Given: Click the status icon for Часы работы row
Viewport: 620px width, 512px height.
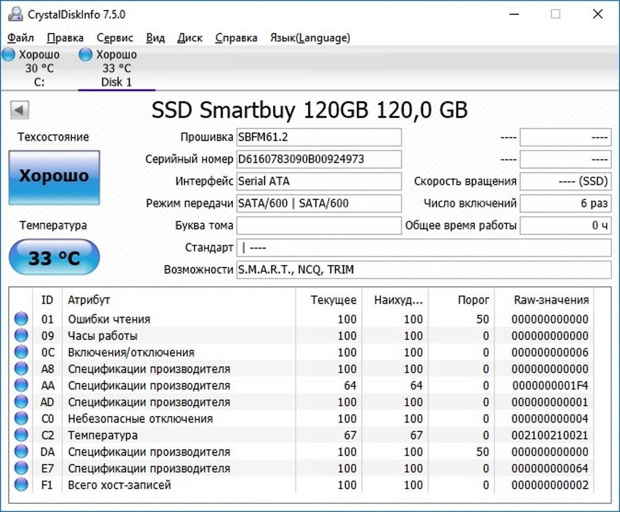Looking at the screenshot, I should click(x=21, y=336).
